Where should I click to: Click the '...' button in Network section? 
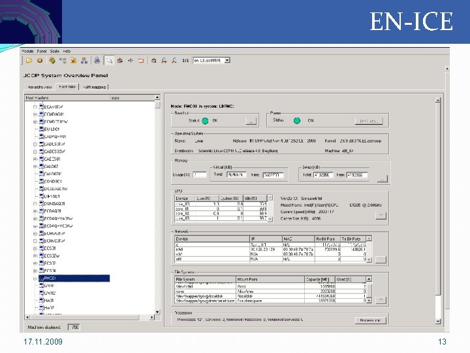click(x=381, y=260)
